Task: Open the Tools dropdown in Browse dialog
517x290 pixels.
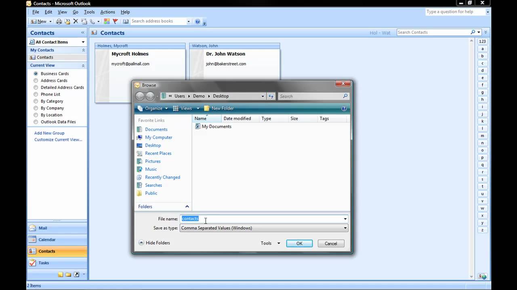Action: pyautogui.click(x=270, y=243)
